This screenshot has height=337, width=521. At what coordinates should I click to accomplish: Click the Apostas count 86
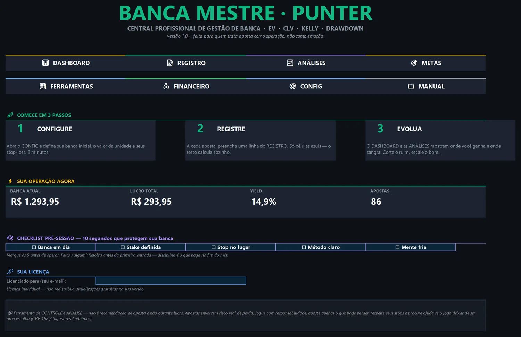[x=376, y=202]
